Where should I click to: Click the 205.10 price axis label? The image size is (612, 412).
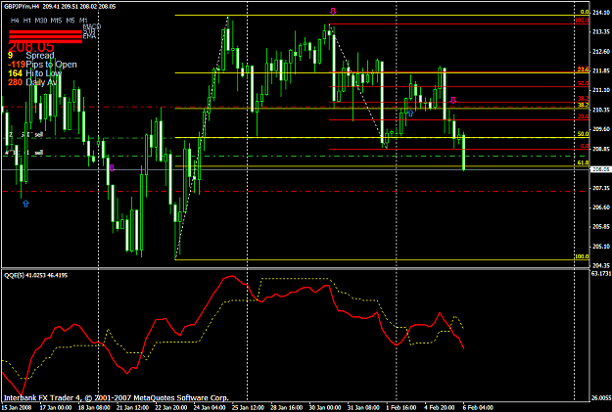tap(601, 247)
